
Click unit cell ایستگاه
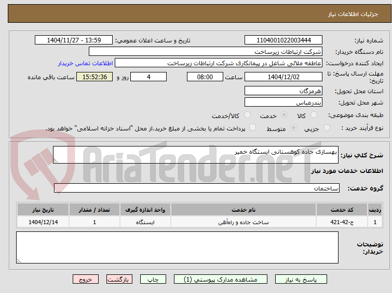tap(145, 222)
